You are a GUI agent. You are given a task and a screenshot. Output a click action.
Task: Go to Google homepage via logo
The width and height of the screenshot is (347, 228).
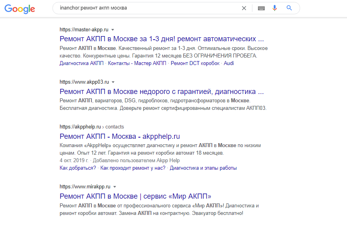pos(20,9)
